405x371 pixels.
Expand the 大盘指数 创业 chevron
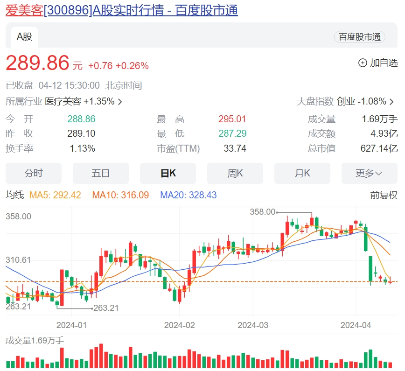391,102
